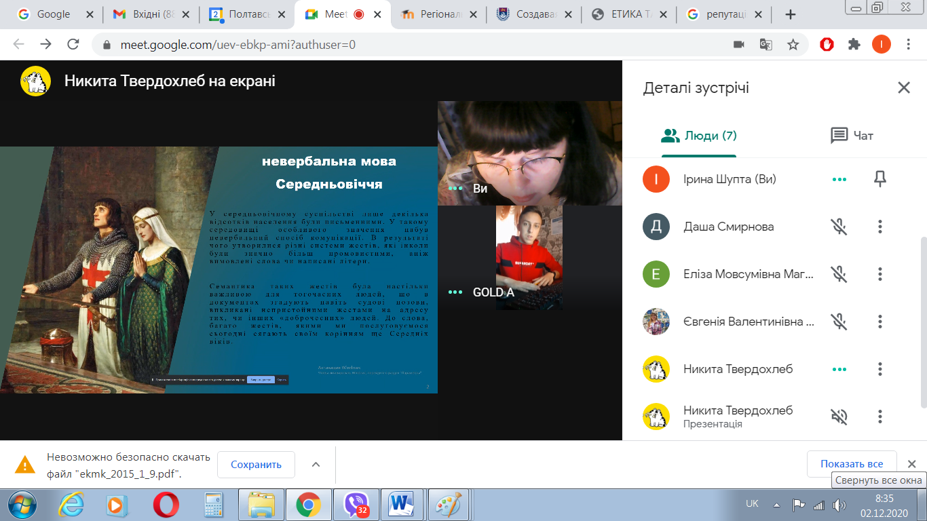Open the Полтавськ calendar browser tab
The width and height of the screenshot is (927, 521).
(246, 14)
